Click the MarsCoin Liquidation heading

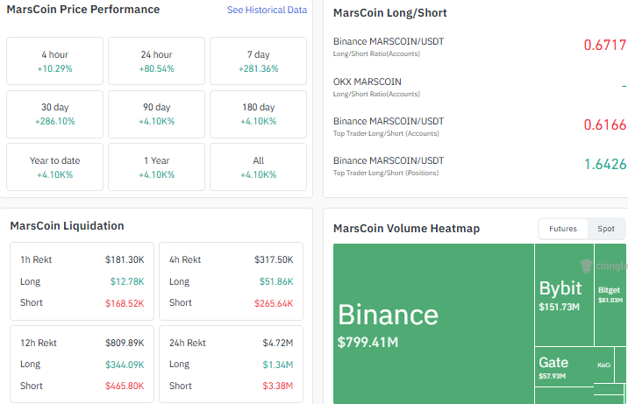pyautogui.click(x=67, y=226)
